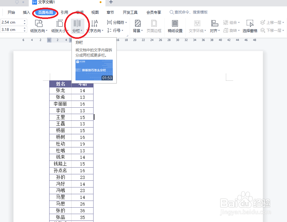Switch to the 章节 tab
This screenshot has width=287, height=222.
pos(110,12)
